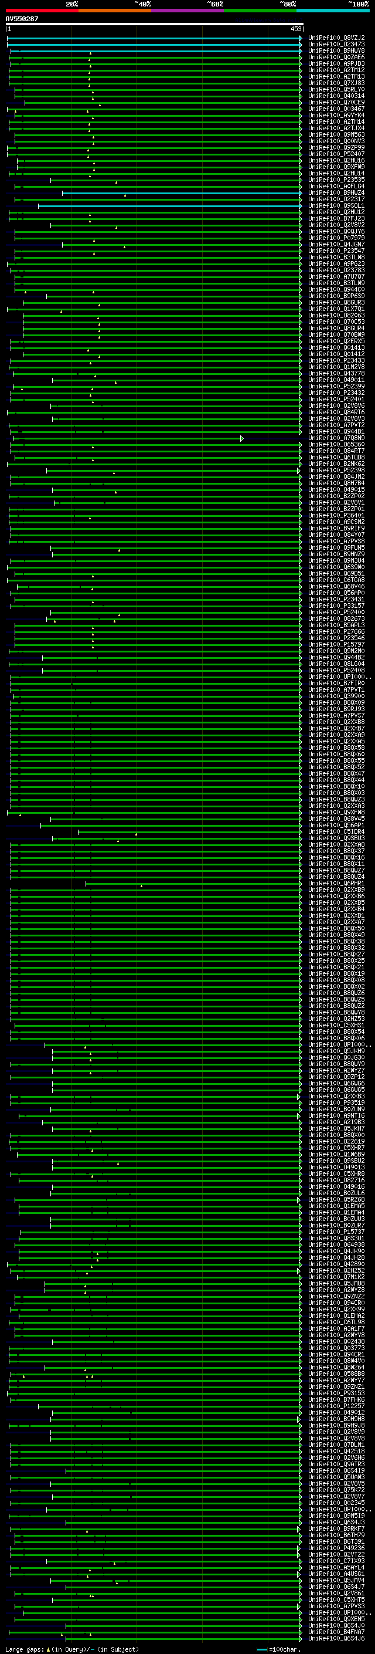375x1654 pixels.
Task: Open hit UniRef100_Q7XJ83
Action: click(336, 83)
